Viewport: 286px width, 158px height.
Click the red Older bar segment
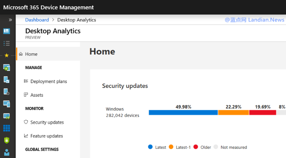tap(263, 113)
